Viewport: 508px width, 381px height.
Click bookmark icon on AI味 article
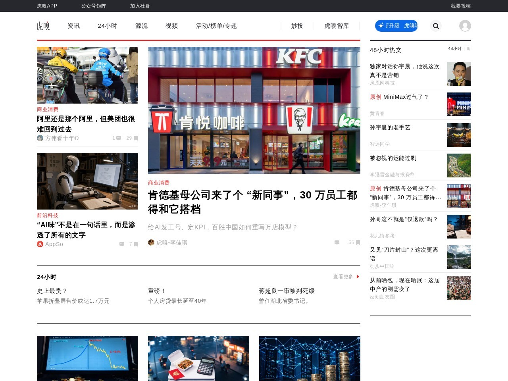coord(136,244)
